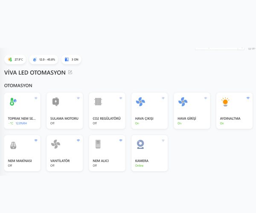This screenshot has width=256, height=213.
Task: Open the KAMERA device label
Action: tap(142, 161)
